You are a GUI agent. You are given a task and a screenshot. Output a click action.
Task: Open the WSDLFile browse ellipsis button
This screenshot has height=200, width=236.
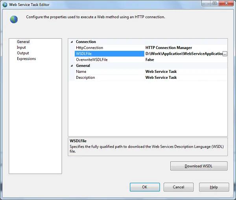click(x=225, y=54)
